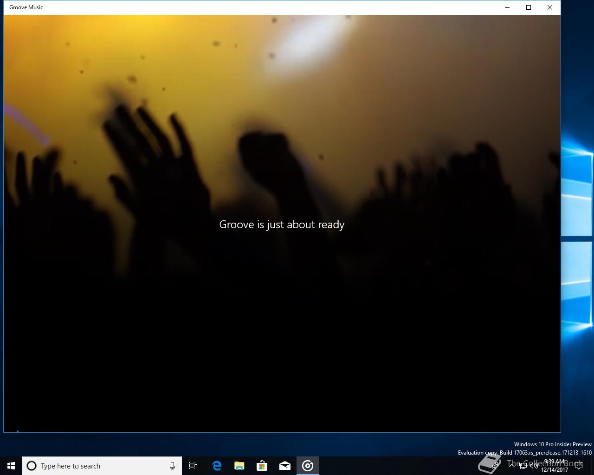Open the volume control tray icon

pos(534,466)
